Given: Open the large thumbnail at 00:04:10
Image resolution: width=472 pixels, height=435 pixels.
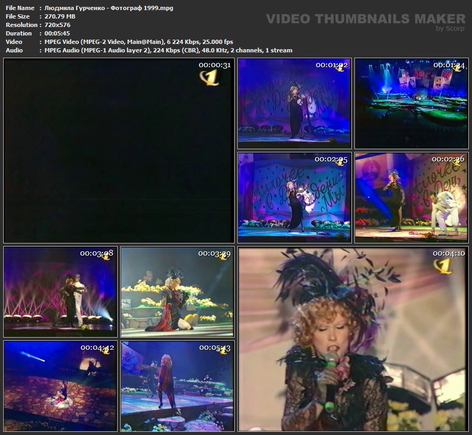Looking at the screenshot, I should coord(353,339).
